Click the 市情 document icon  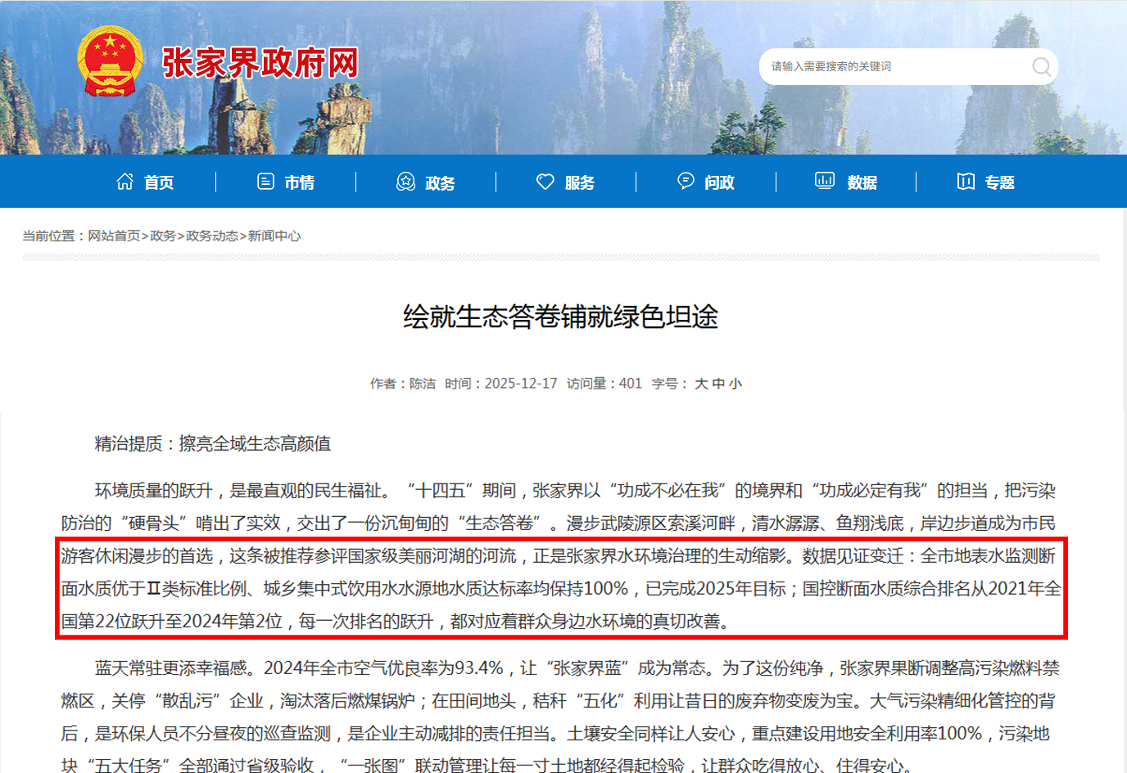(x=265, y=182)
